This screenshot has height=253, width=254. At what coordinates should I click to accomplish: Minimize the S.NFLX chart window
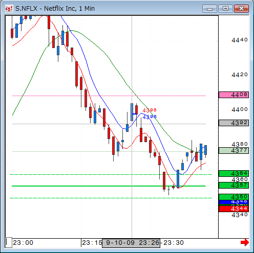pyautogui.click(x=209, y=9)
